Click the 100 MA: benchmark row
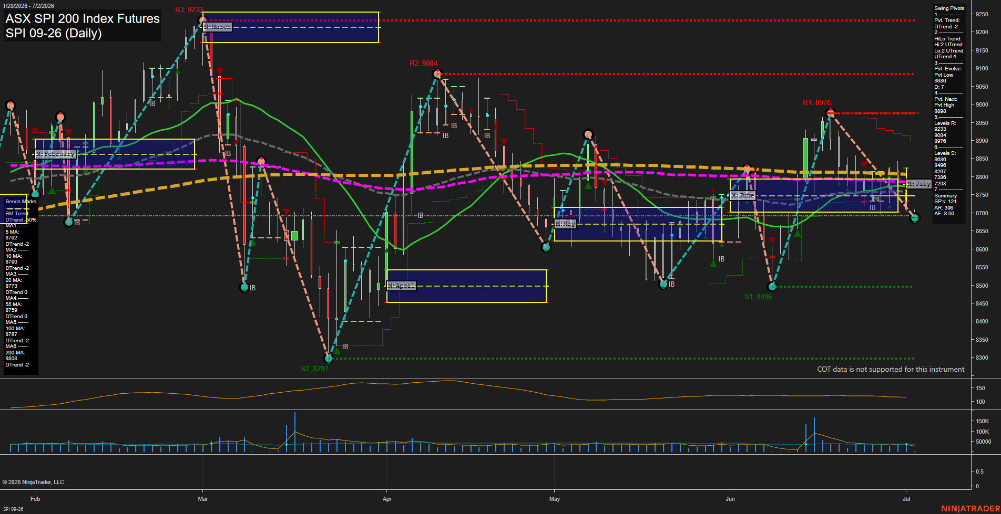Viewport: 1001px width, 514px height. [15, 329]
